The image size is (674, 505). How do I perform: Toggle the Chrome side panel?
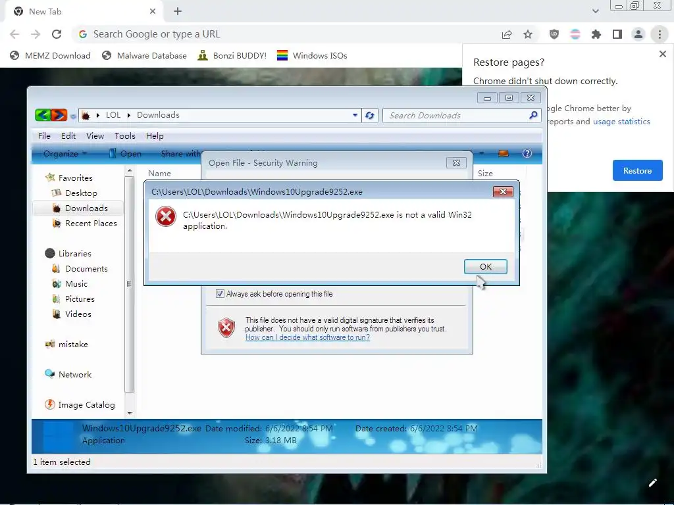(617, 34)
